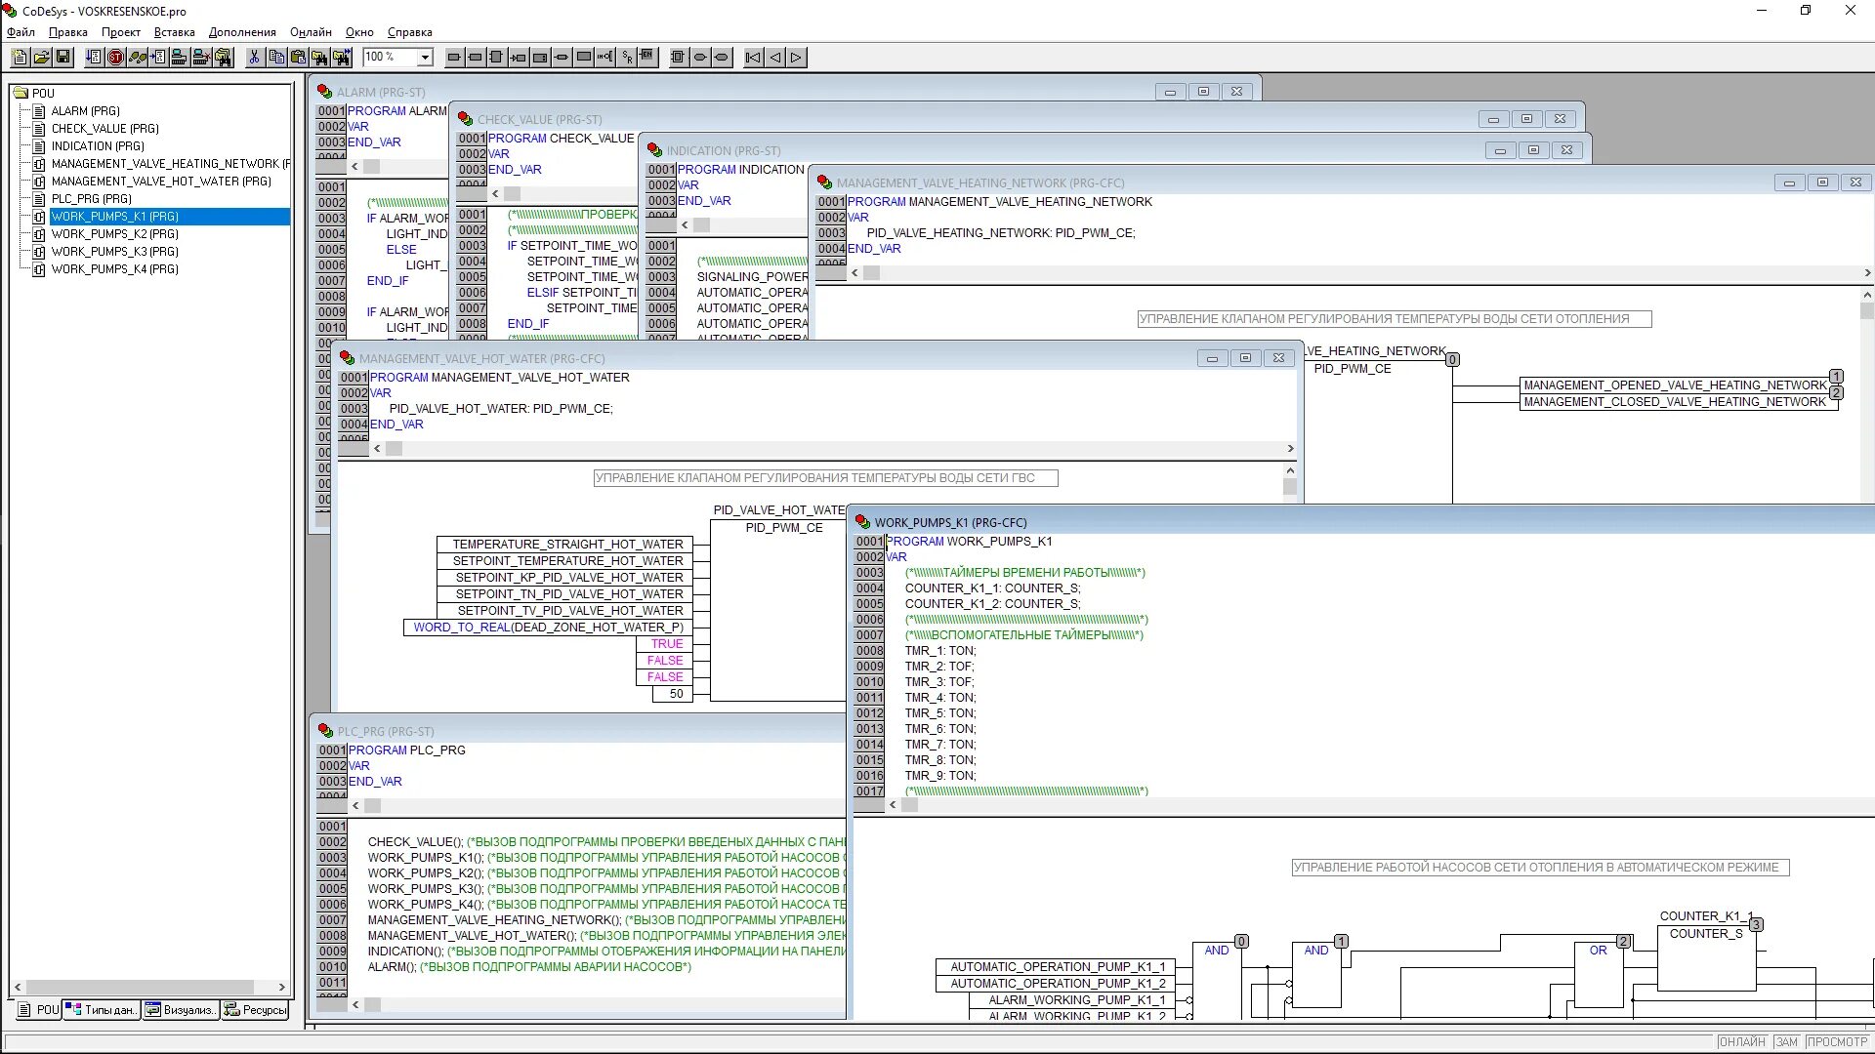Click POU tree horizontal scrollbar right arrow

[x=282, y=988]
